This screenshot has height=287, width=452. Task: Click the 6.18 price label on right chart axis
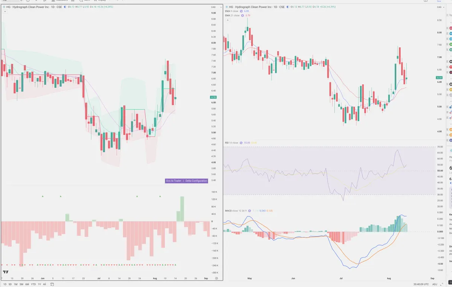coord(439,77)
